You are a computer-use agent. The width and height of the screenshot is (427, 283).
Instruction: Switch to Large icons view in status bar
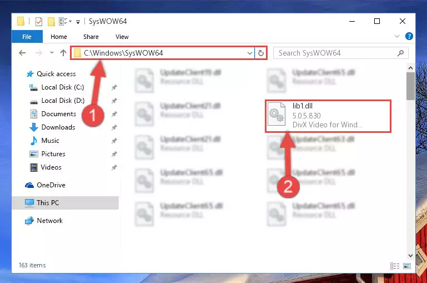pyautogui.click(x=407, y=266)
